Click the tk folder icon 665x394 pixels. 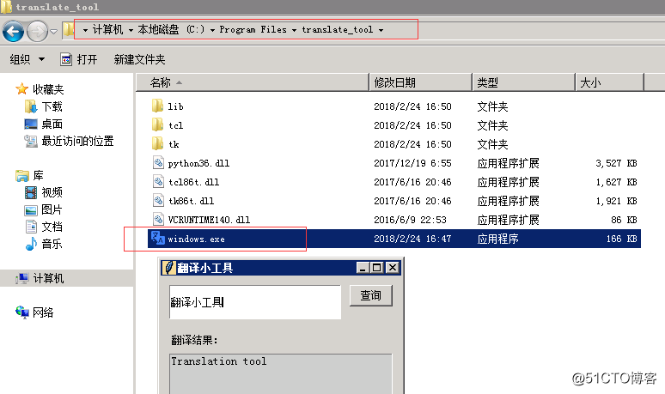(x=157, y=143)
